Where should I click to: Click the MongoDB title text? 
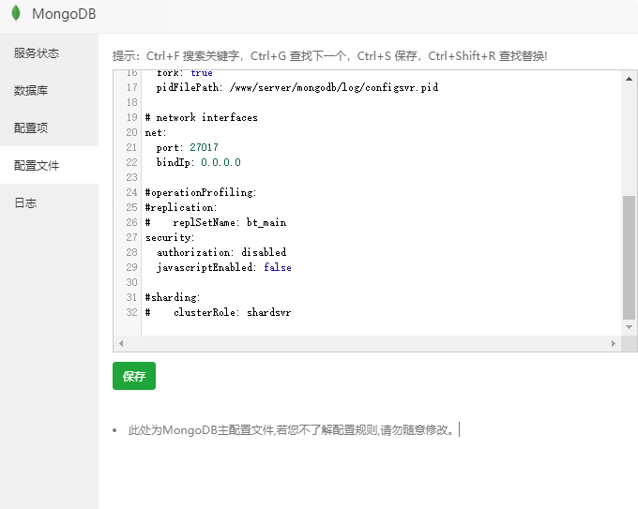[64, 14]
